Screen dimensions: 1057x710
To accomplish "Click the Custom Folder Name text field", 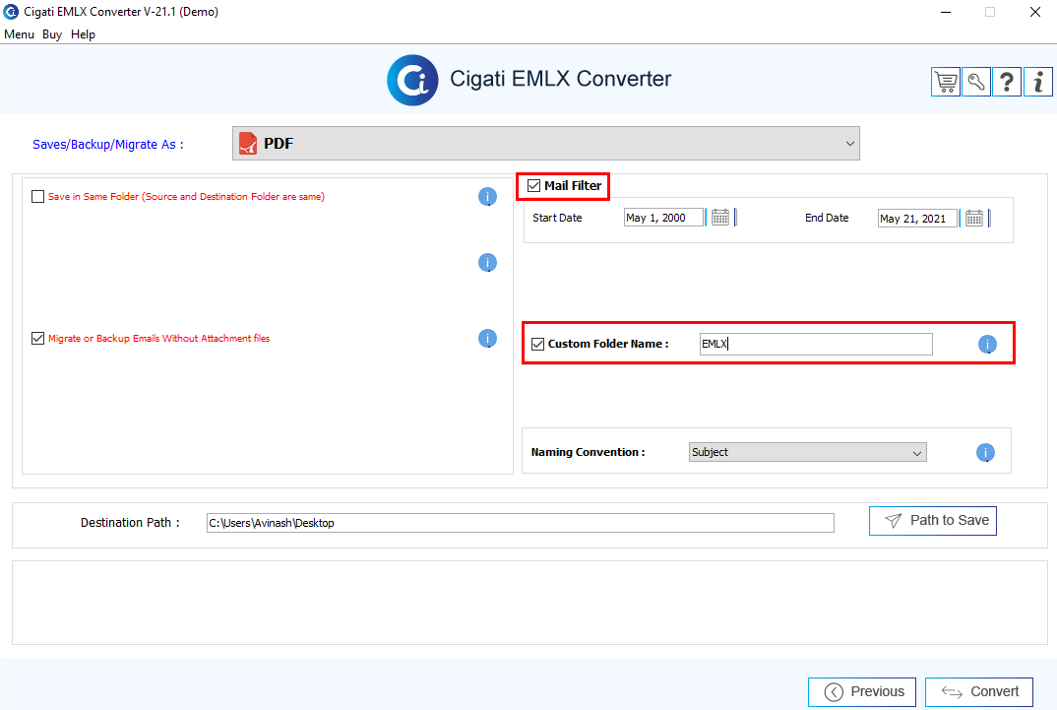I will pyautogui.click(x=816, y=344).
